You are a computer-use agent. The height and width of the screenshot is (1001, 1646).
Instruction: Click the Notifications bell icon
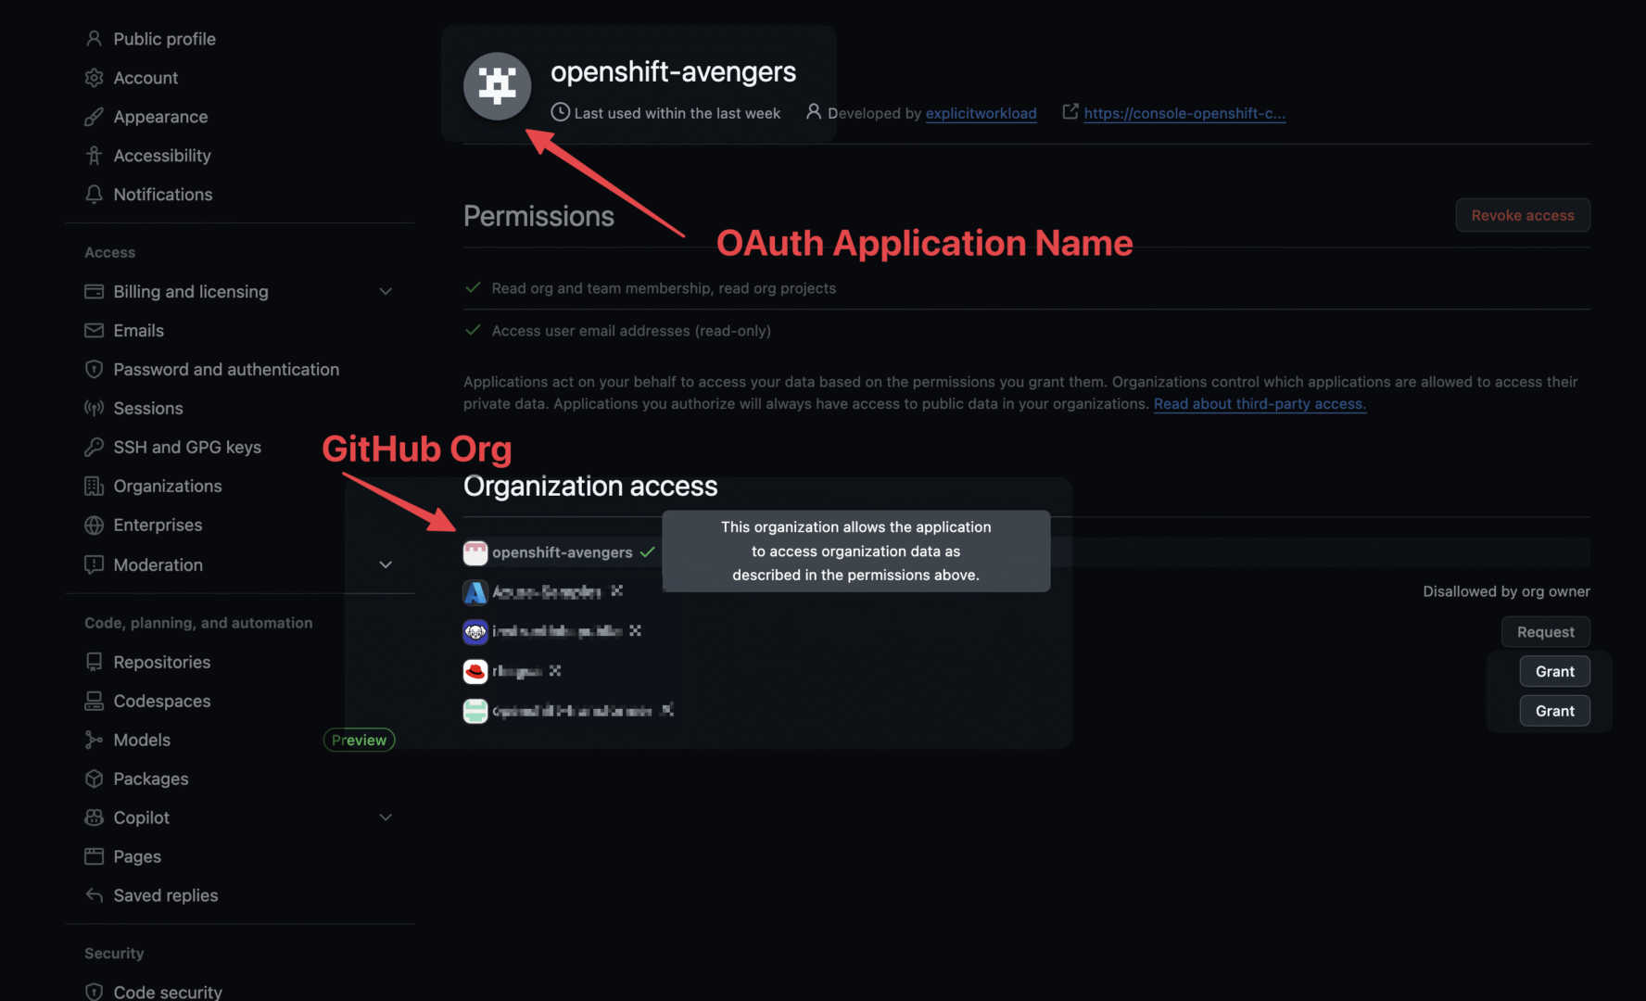94,195
